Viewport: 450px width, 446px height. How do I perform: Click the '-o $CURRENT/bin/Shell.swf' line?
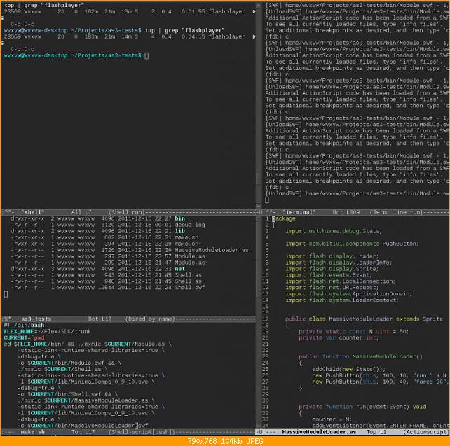[68, 394]
